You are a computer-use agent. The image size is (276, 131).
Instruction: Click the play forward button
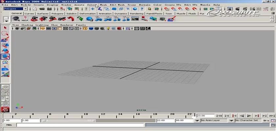tap(249, 116)
